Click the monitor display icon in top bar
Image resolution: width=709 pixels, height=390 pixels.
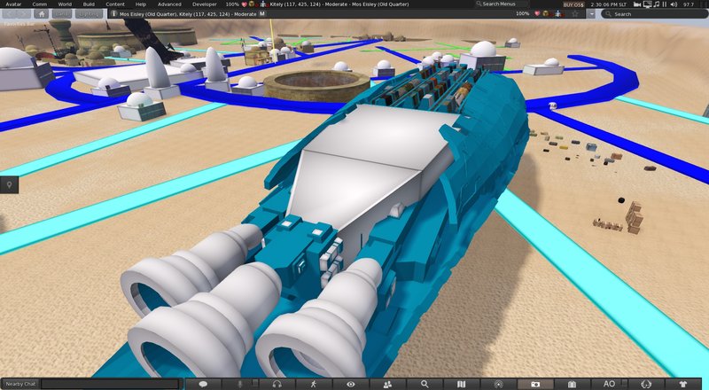point(647,4)
